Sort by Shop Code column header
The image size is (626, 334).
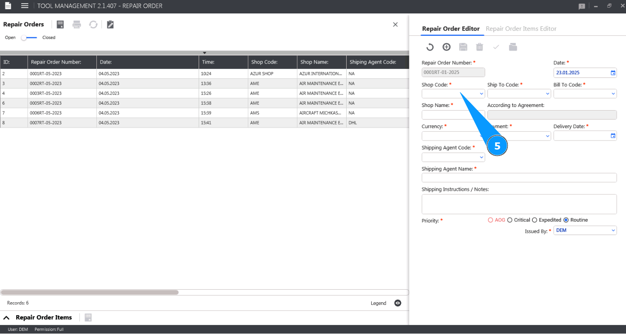coord(273,62)
